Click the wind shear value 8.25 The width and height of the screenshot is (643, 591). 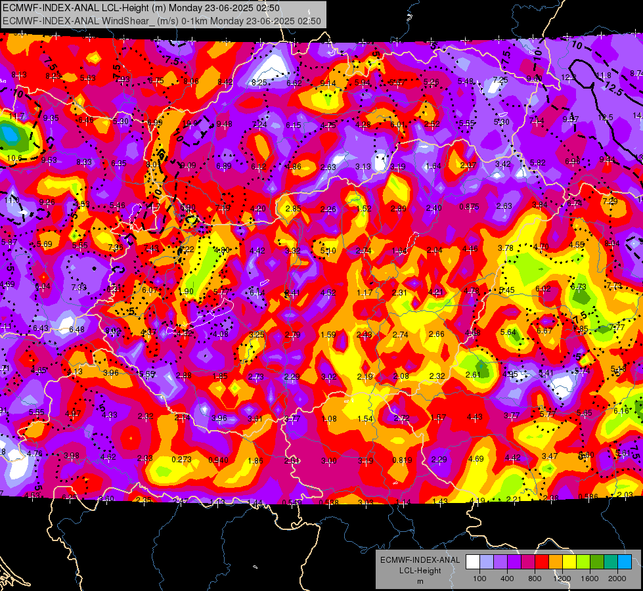pyautogui.click(x=259, y=83)
